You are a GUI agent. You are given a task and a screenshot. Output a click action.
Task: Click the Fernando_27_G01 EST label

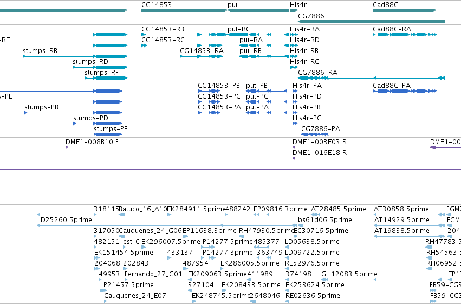point(153,275)
